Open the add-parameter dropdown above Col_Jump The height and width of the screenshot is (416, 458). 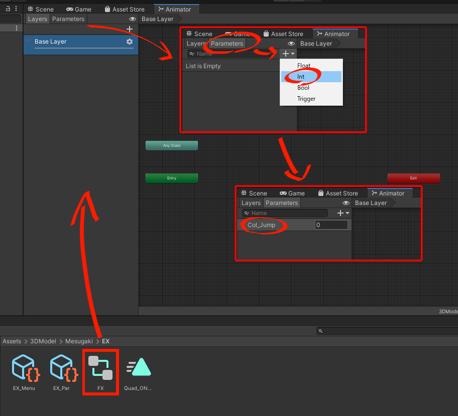343,213
